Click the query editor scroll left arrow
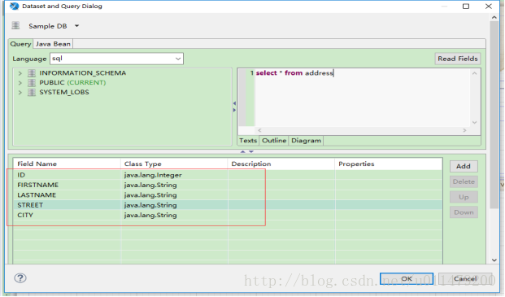This screenshot has height=297, width=505. click(259, 130)
